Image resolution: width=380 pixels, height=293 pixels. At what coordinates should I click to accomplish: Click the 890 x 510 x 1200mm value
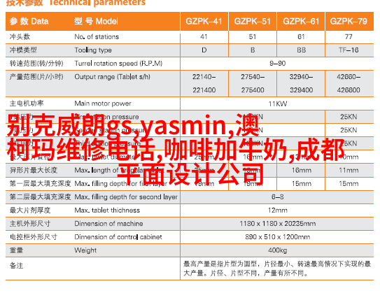[x=278, y=237]
